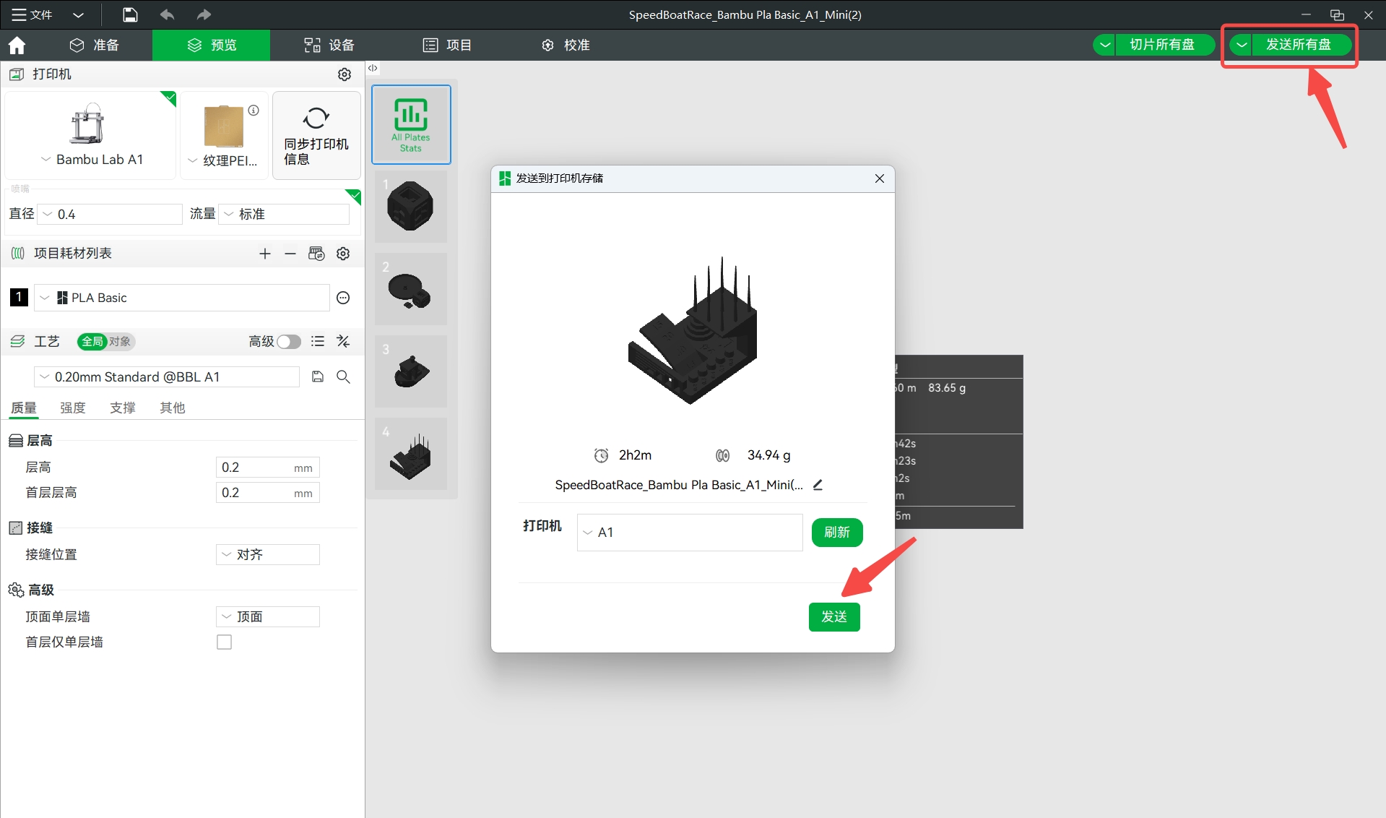Open filament list settings gear
Image resolution: width=1386 pixels, height=818 pixels.
click(344, 254)
